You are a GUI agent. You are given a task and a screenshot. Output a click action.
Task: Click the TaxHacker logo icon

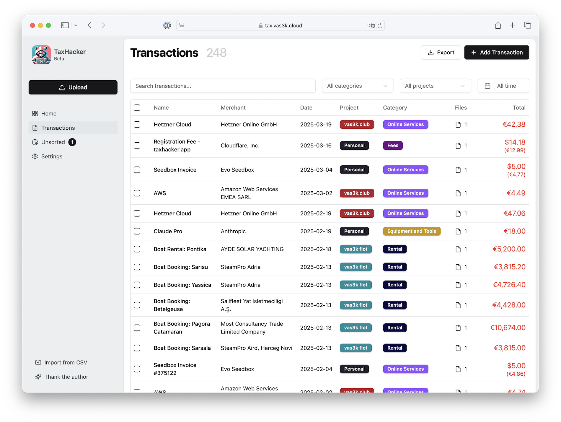(41, 55)
